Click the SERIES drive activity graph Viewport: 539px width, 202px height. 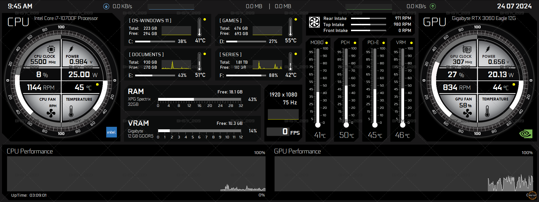coord(267,65)
